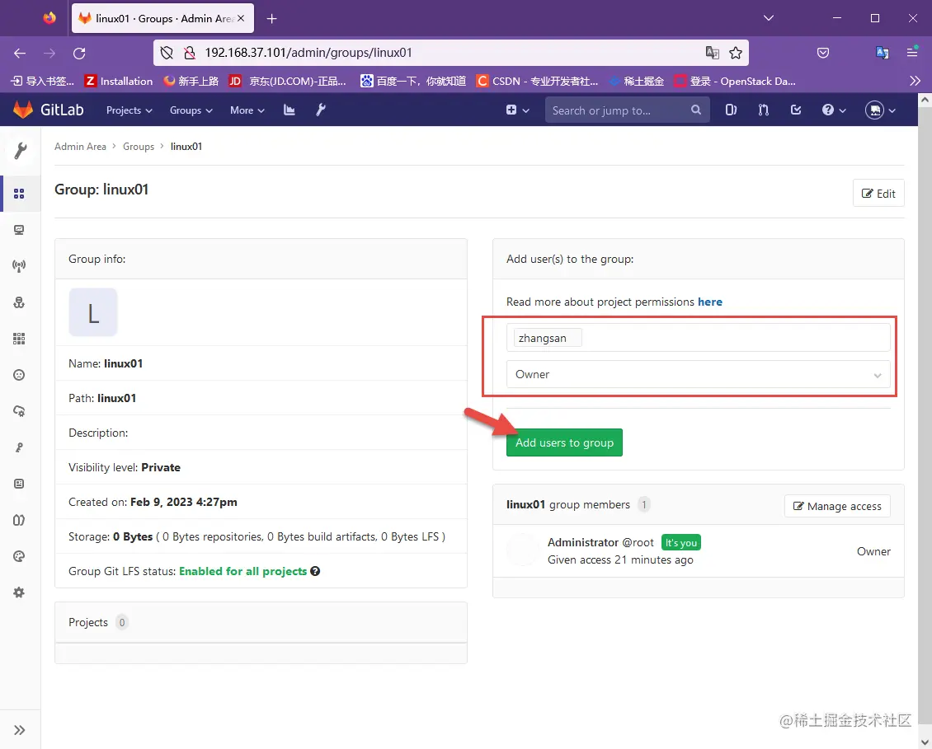Viewport: 932px width, 749px height.
Task: Click the help icon beside LFS status
Action: pos(315,571)
